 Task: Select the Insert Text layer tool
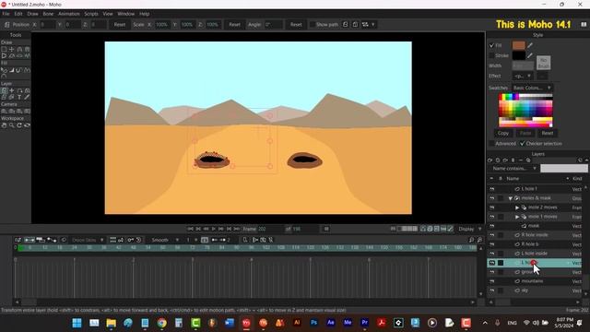(x=19, y=97)
